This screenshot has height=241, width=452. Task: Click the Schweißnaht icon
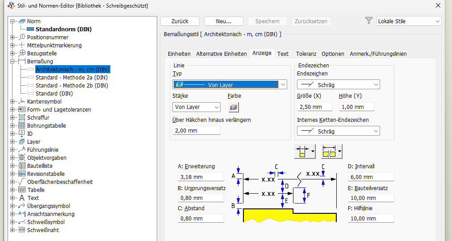tap(22, 230)
